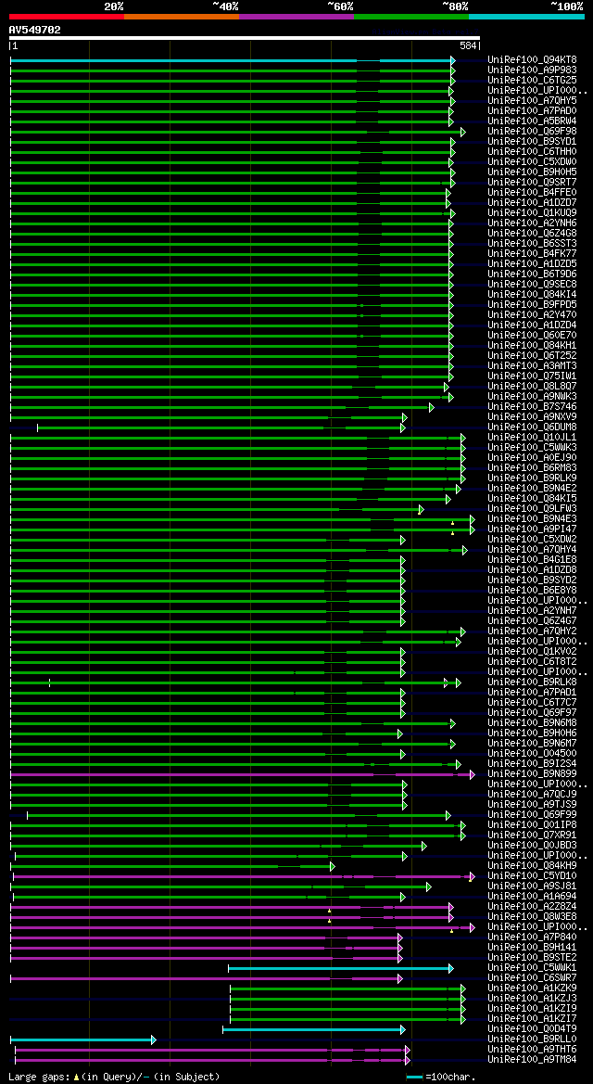Click label UniRef100_A1KZK9
The height and width of the screenshot is (1084, 593).
532,988
